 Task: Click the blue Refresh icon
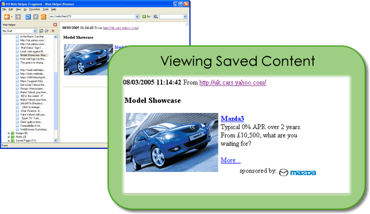[28, 17]
